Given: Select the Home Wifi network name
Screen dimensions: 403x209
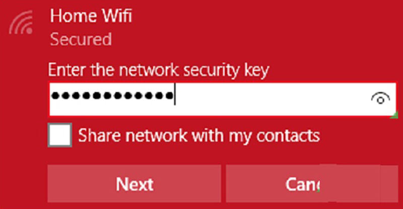Looking at the screenshot, I should click(x=91, y=16).
